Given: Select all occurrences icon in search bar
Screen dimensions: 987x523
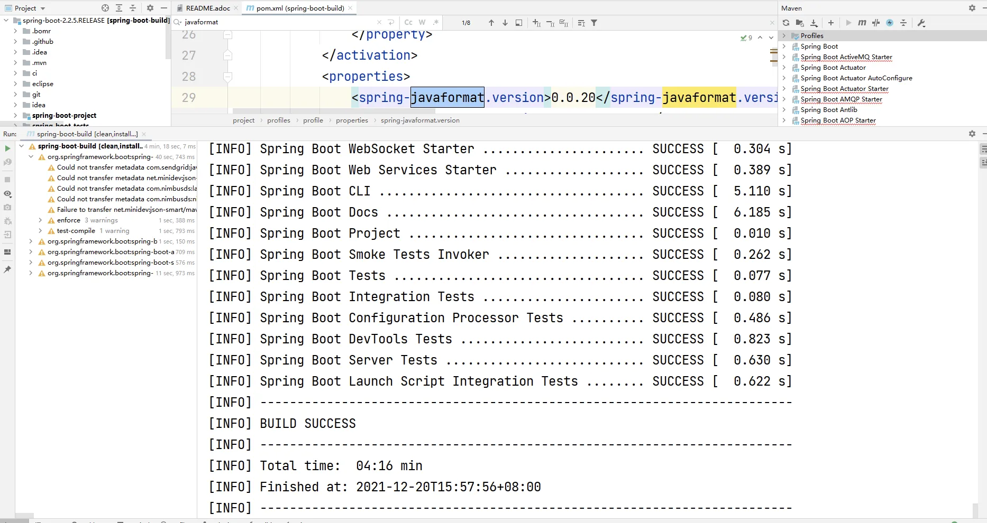Looking at the screenshot, I should coord(564,23).
